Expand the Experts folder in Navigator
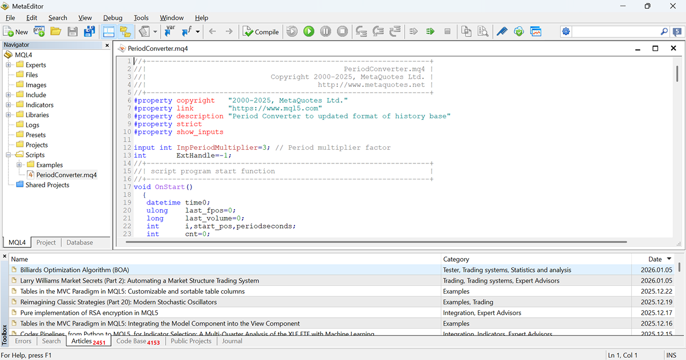The width and height of the screenshot is (686, 360). click(9, 65)
